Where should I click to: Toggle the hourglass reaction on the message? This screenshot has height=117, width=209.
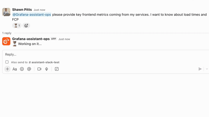(17, 25)
